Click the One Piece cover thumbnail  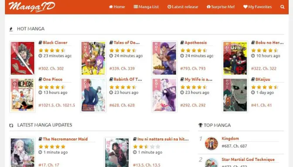tap(22, 95)
